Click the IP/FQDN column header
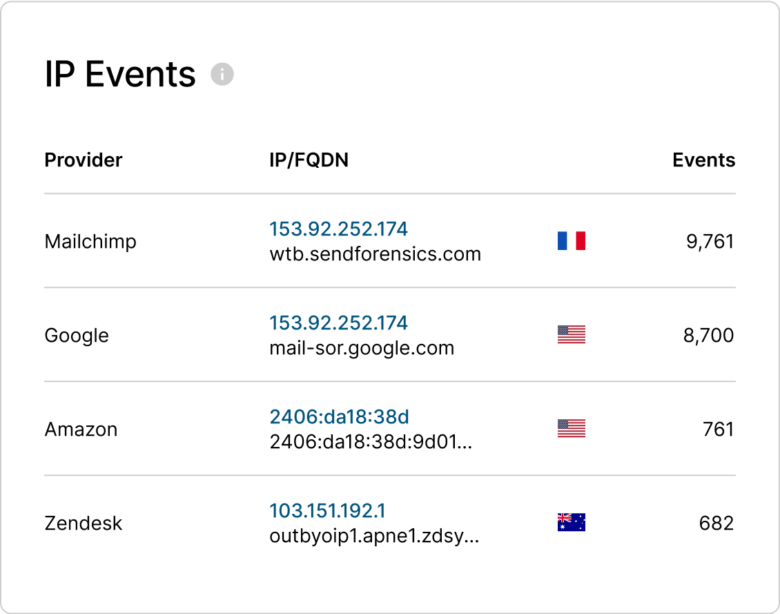 pos(309,160)
